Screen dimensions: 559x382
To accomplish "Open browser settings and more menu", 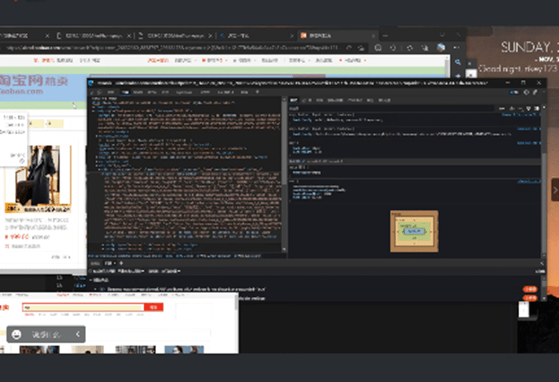I will (456, 48).
